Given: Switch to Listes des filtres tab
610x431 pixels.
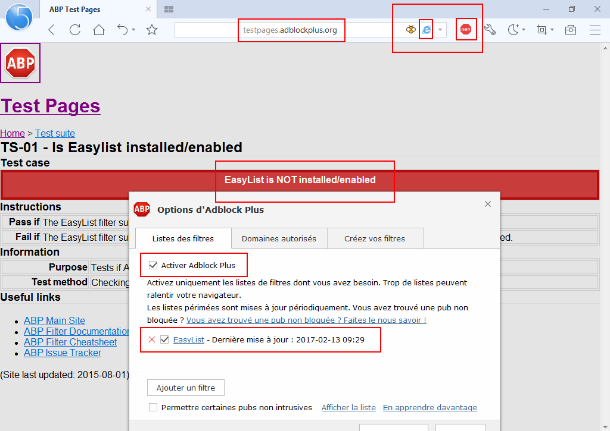Looking at the screenshot, I should (183, 238).
